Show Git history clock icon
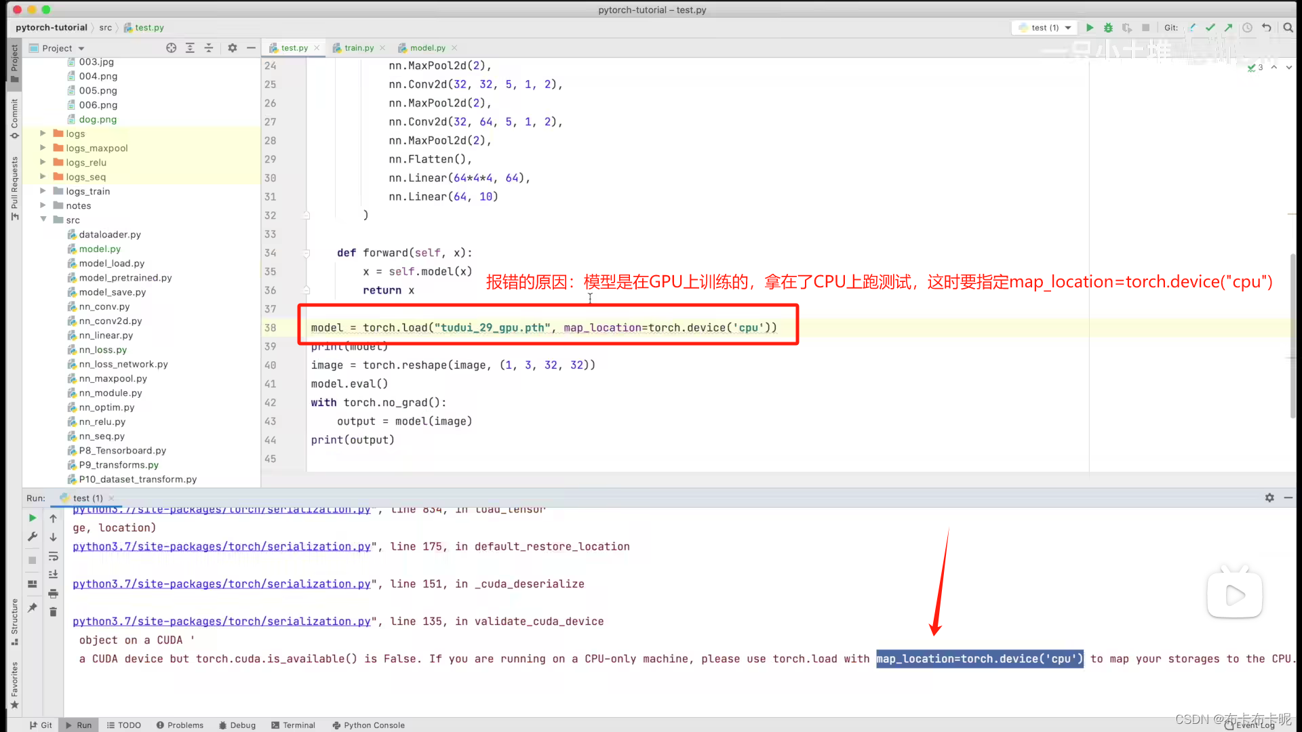This screenshot has width=1302, height=732. tap(1247, 28)
